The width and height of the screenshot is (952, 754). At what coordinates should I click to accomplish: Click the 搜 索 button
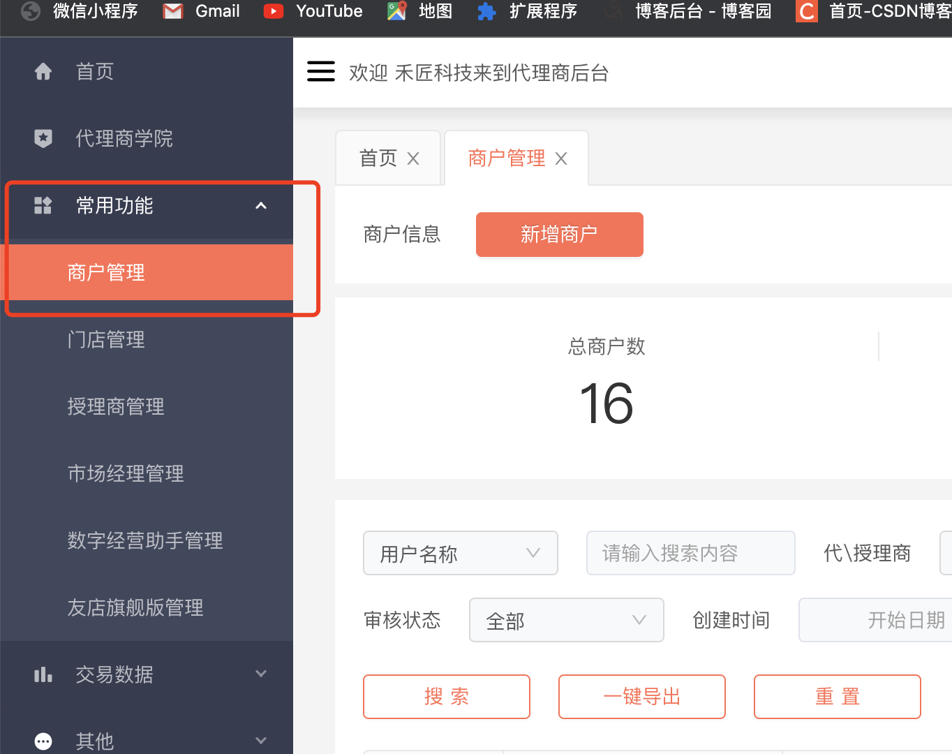[x=447, y=697]
